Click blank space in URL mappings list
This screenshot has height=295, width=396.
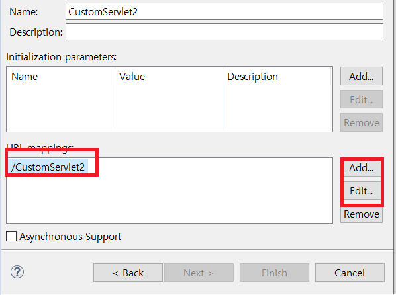point(170,199)
